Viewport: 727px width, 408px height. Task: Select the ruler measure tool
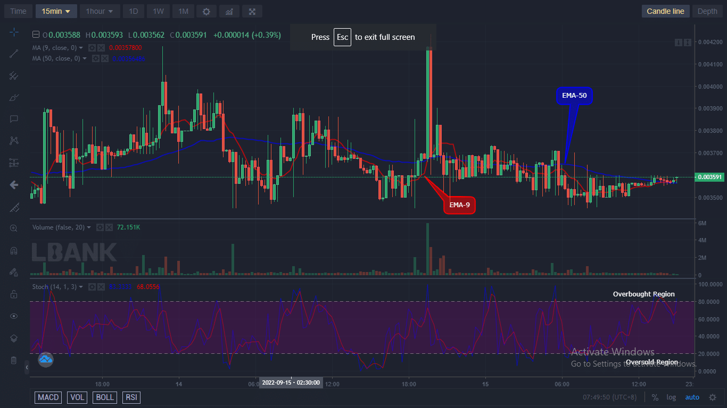[14, 207]
